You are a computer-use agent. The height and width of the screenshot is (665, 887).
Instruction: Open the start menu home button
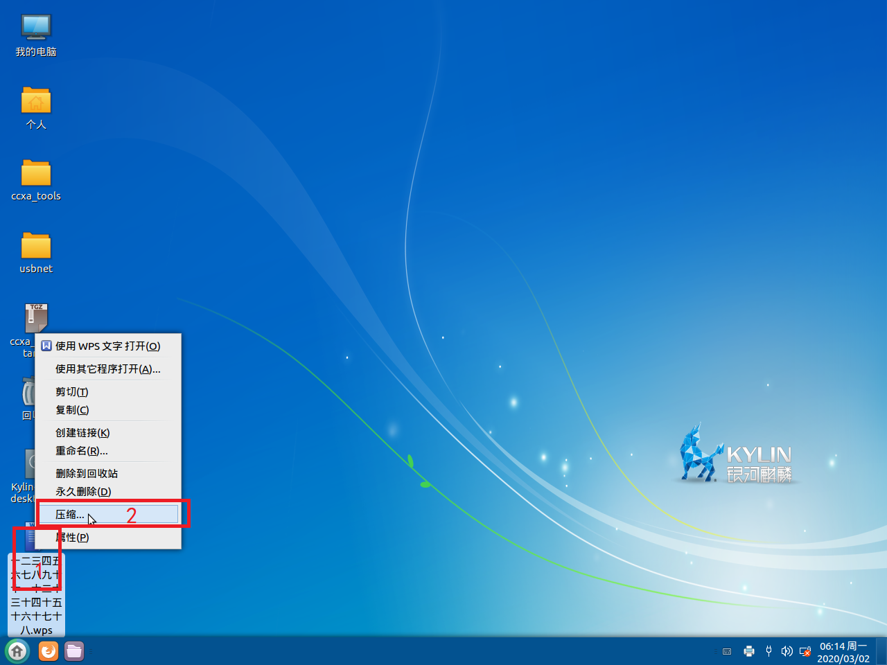click(x=17, y=651)
